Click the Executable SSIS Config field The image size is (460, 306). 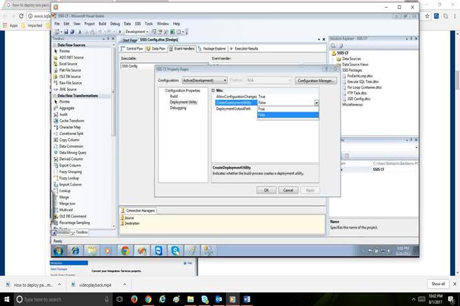coord(164,66)
